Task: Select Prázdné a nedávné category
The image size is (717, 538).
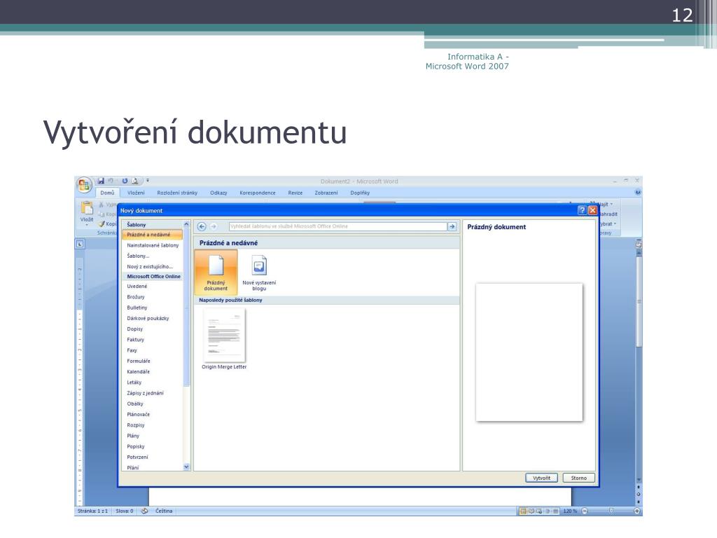Action: (x=152, y=235)
